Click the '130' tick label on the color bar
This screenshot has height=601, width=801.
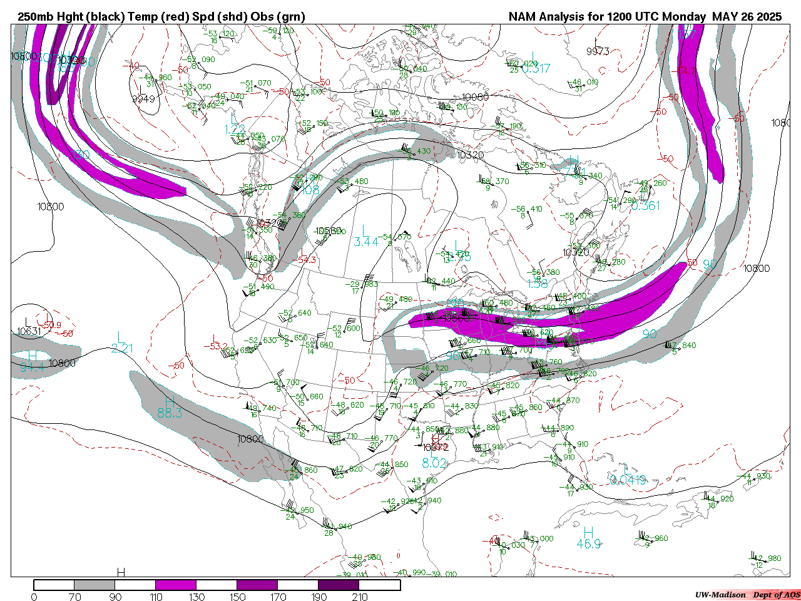click(x=196, y=597)
